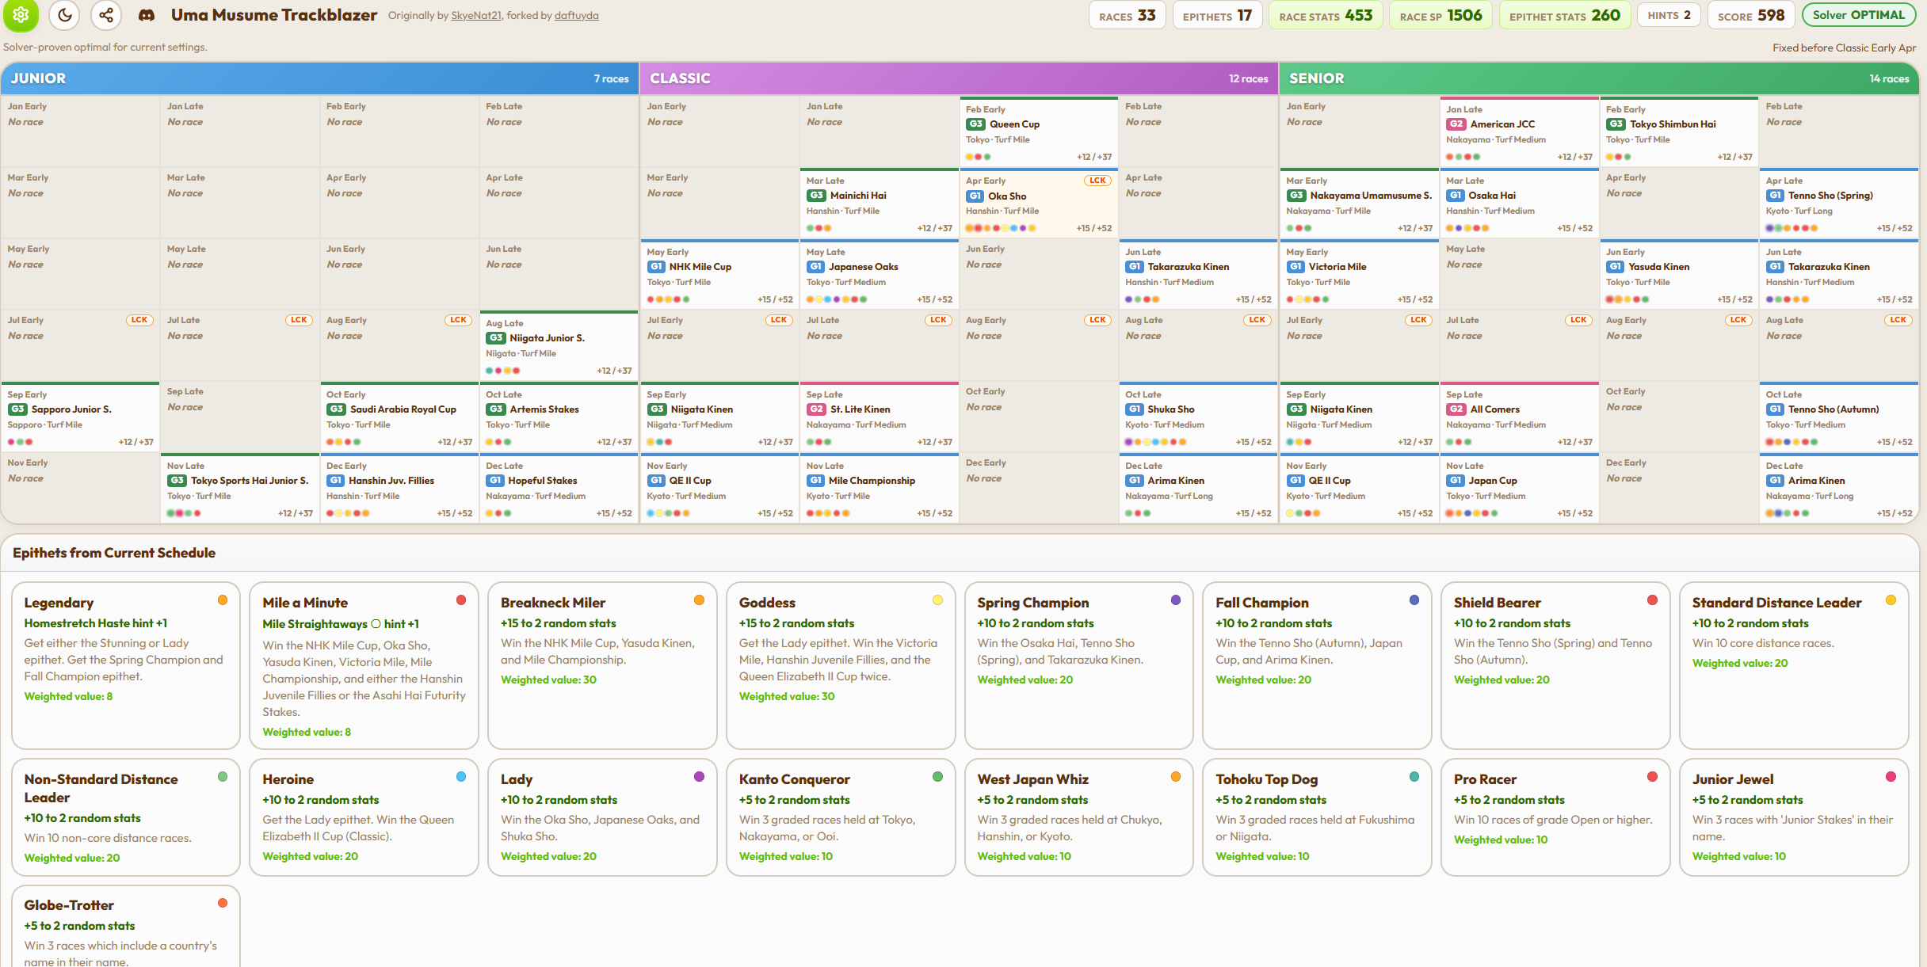Toggle the LCK badge on Junior Aug Early
The height and width of the screenshot is (967, 1927).
[x=458, y=320]
